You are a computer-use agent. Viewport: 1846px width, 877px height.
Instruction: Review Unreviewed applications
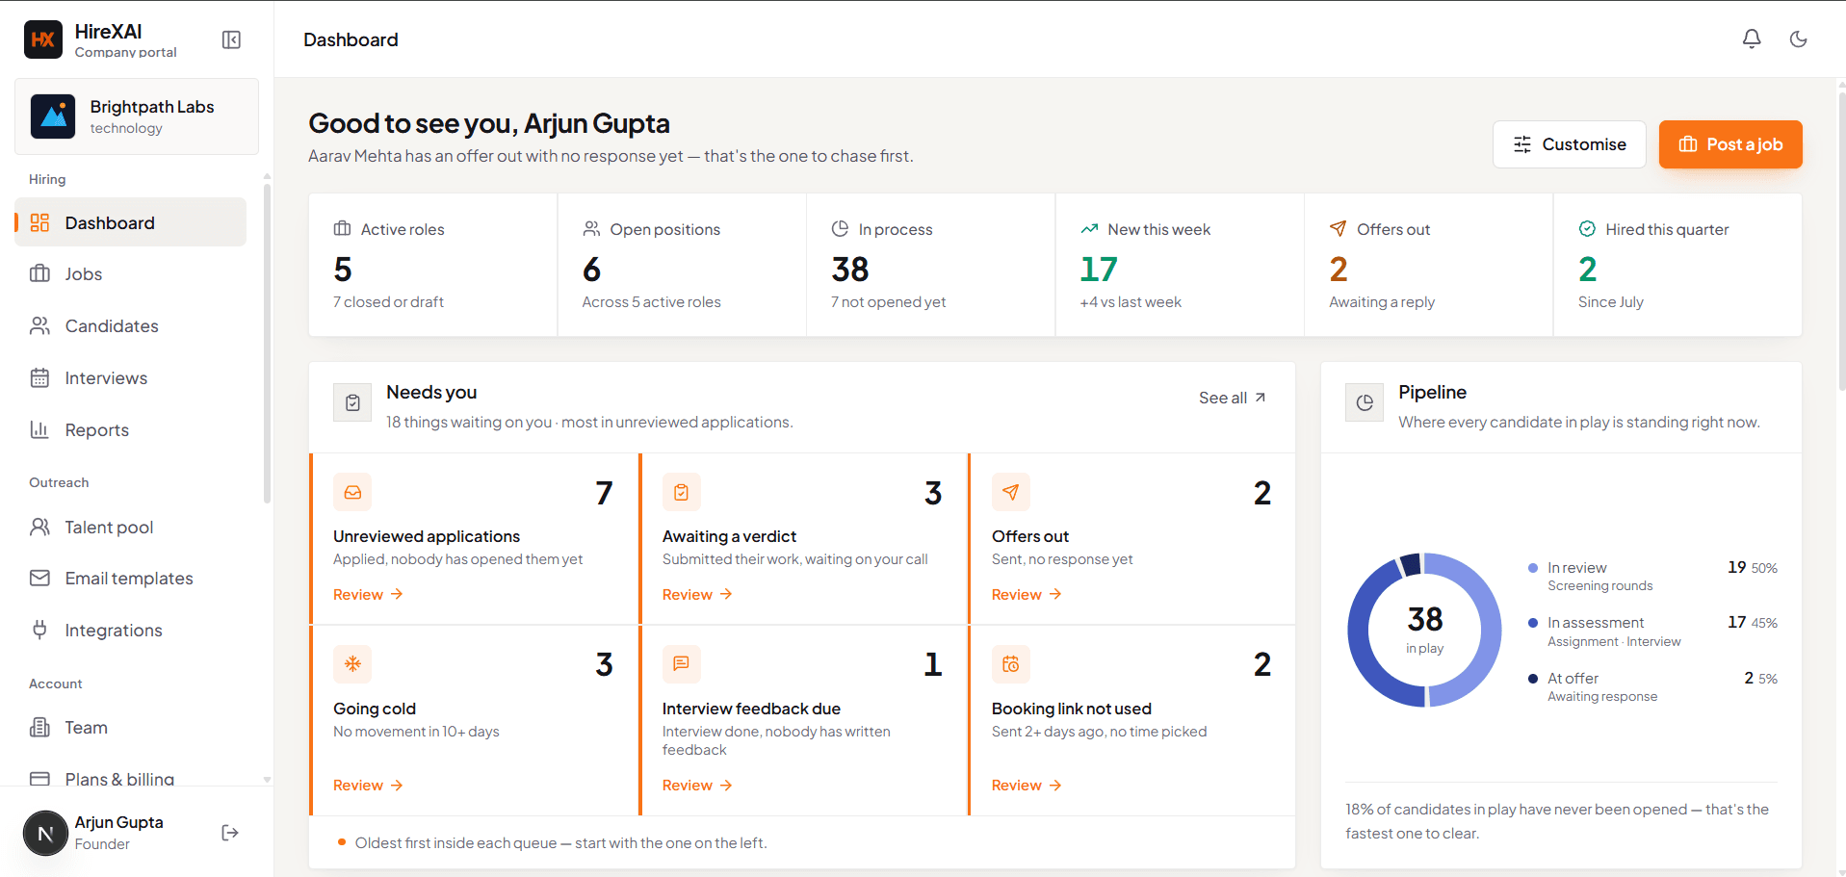click(368, 595)
